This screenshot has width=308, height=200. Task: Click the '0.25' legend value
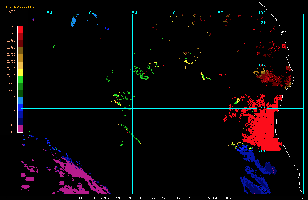click(x=11, y=97)
